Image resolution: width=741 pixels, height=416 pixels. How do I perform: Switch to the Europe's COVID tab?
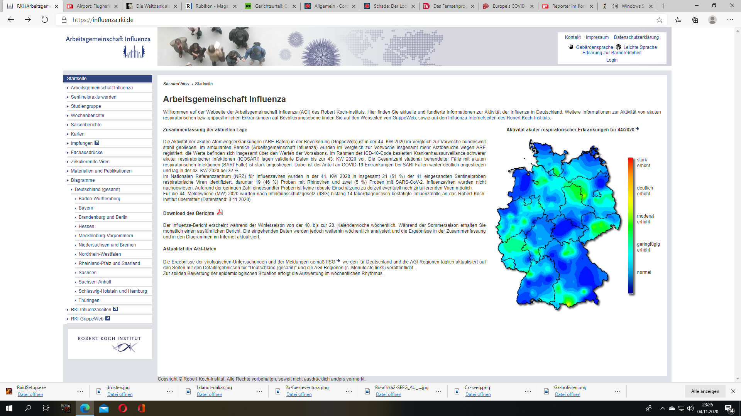click(509, 6)
